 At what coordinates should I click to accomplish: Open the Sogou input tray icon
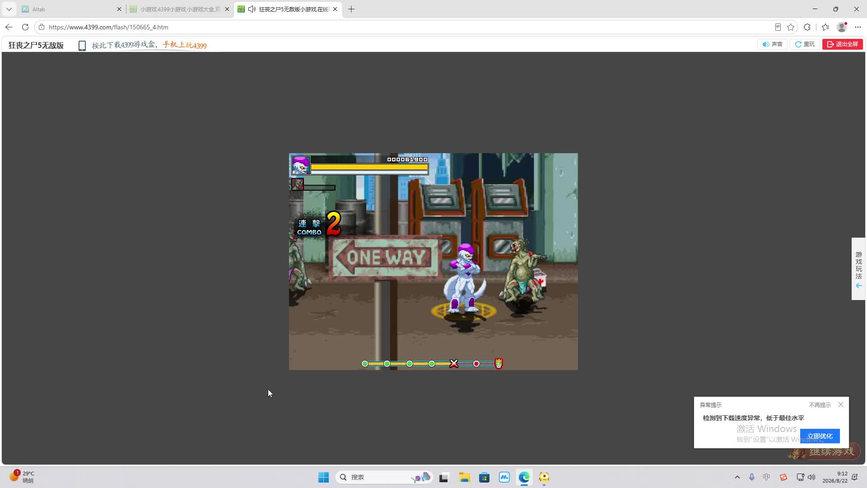(x=783, y=477)
